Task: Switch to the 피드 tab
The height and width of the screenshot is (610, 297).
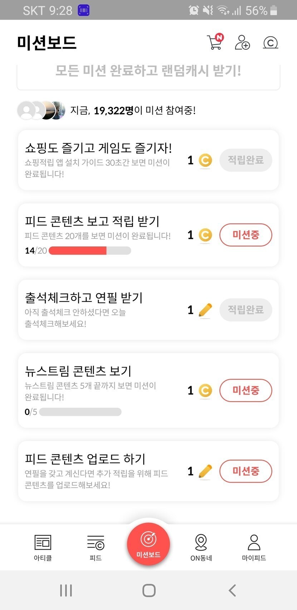Action: pos(96,547)
